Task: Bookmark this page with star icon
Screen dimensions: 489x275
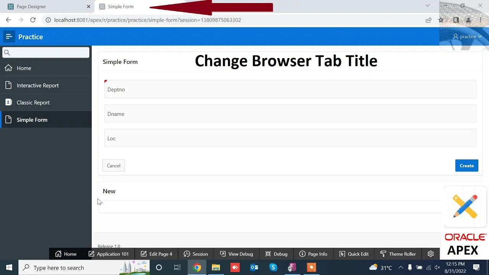Action: [441, 20]
